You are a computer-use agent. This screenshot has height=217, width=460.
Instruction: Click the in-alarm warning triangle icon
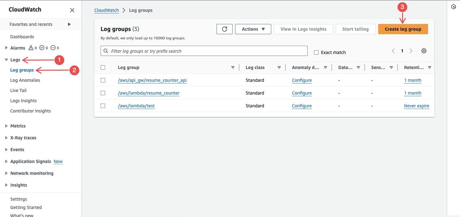(x=31, y=48)
